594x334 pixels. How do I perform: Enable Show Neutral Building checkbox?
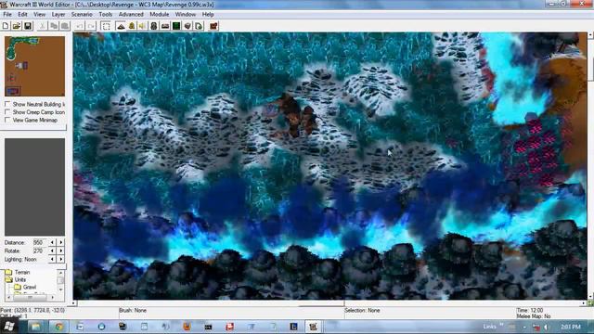tap(7, 104)
